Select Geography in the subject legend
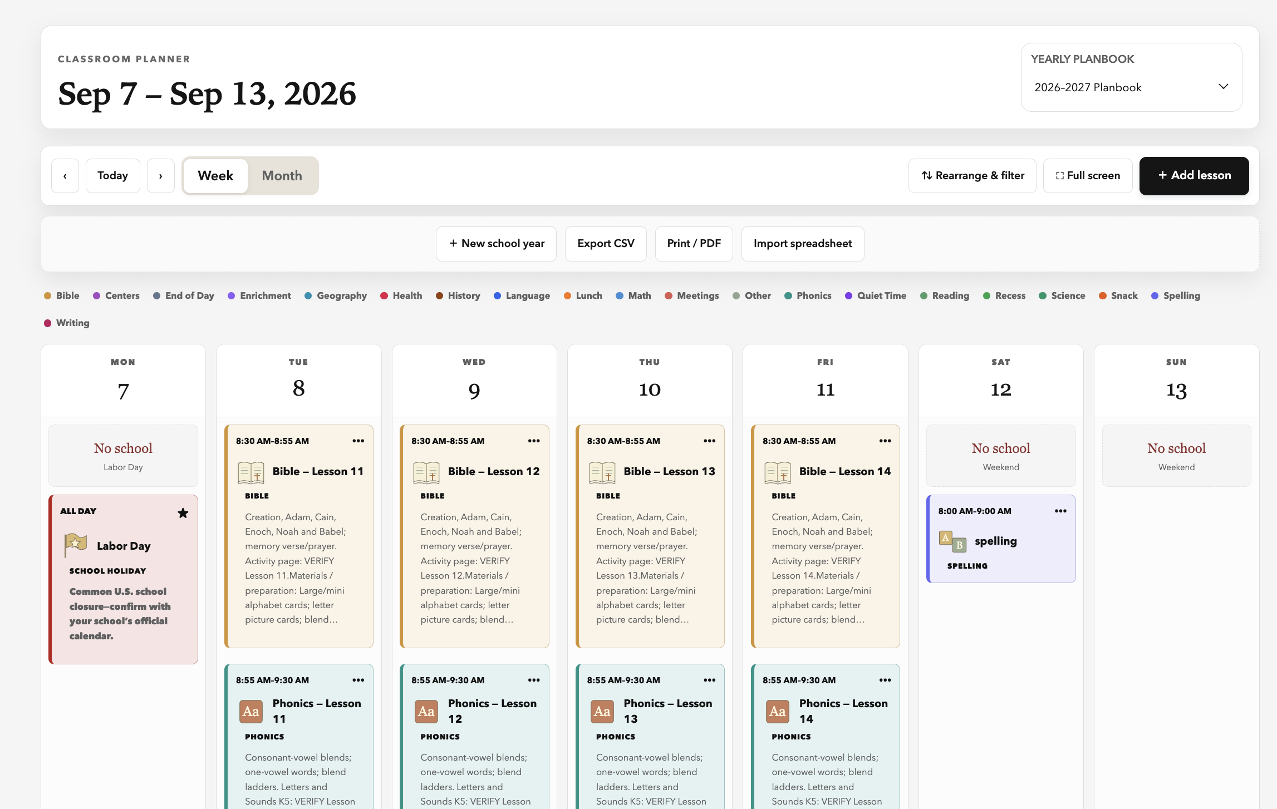 click(336, 296)
